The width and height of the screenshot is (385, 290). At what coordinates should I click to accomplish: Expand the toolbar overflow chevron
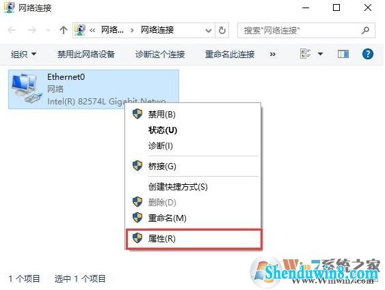[x=273, y=54]
